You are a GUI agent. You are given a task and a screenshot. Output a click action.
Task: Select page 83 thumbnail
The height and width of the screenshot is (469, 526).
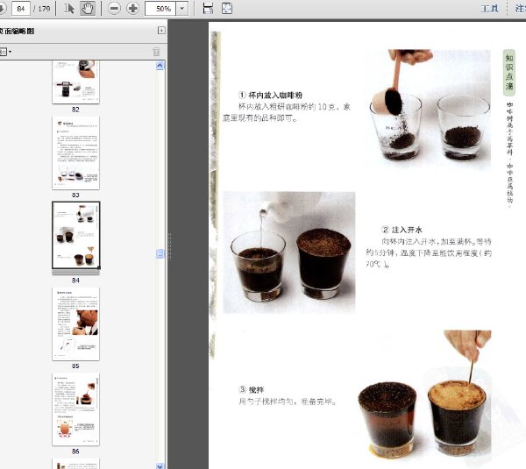tap(75, 153)
